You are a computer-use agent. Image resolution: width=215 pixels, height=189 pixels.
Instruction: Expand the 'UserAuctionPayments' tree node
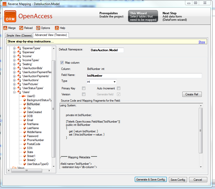(14, 76)
